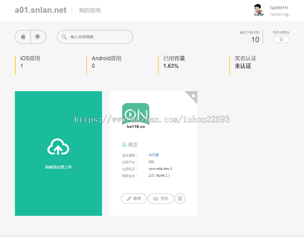Click the username 742993111
This screenshot has width=304, height=237.
(x=279, y=8)
